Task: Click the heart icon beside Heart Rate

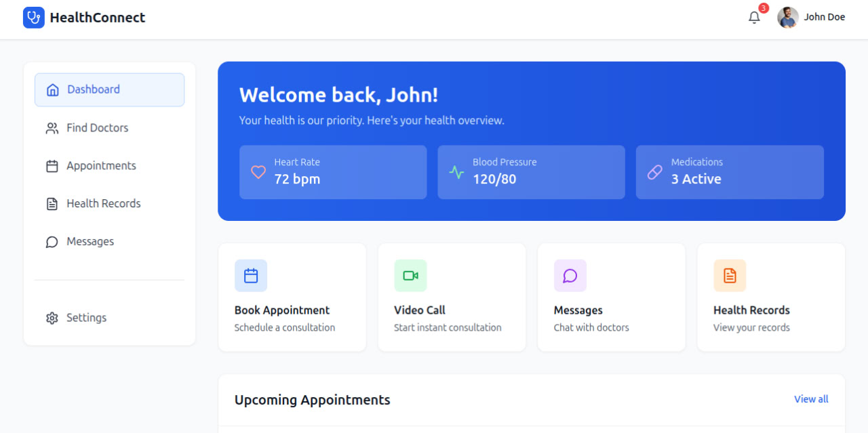Action: [258, 172]
